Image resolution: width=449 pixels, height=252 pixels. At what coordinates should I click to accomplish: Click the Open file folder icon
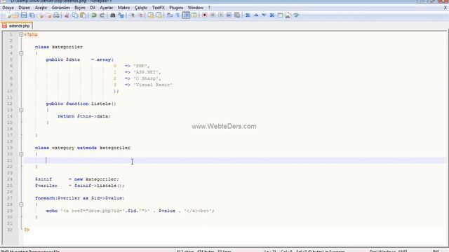(15, 15)
